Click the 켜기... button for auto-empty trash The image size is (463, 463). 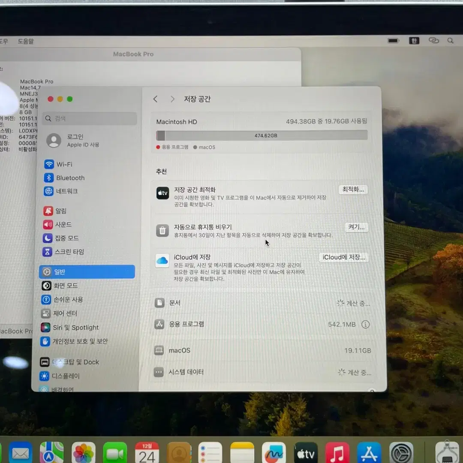point(356,227)
